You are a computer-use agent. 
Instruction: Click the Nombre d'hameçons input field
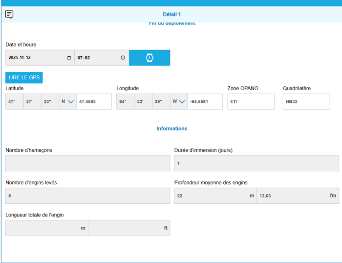click(x=88, y=164)
